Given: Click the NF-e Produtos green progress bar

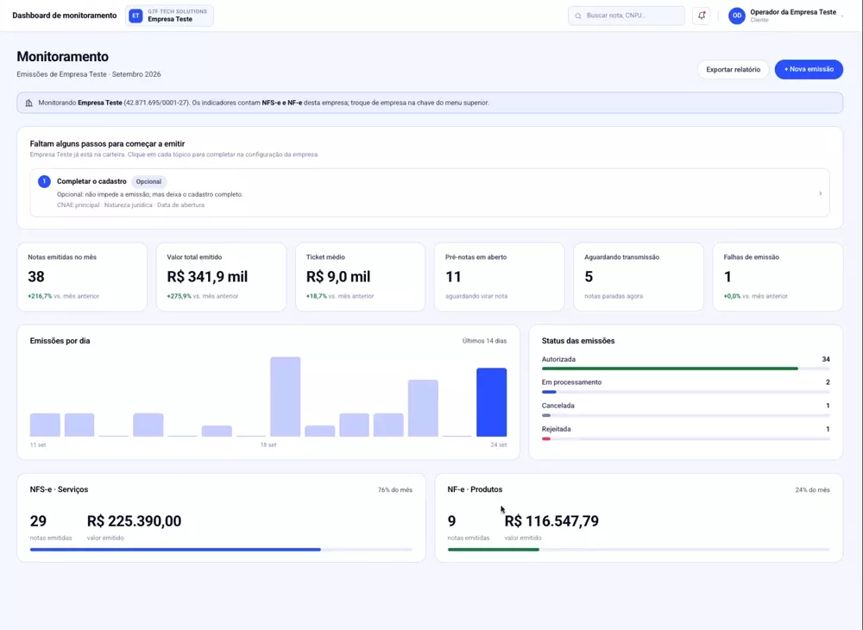Looking at the screenshot, I should coord(493,549).
